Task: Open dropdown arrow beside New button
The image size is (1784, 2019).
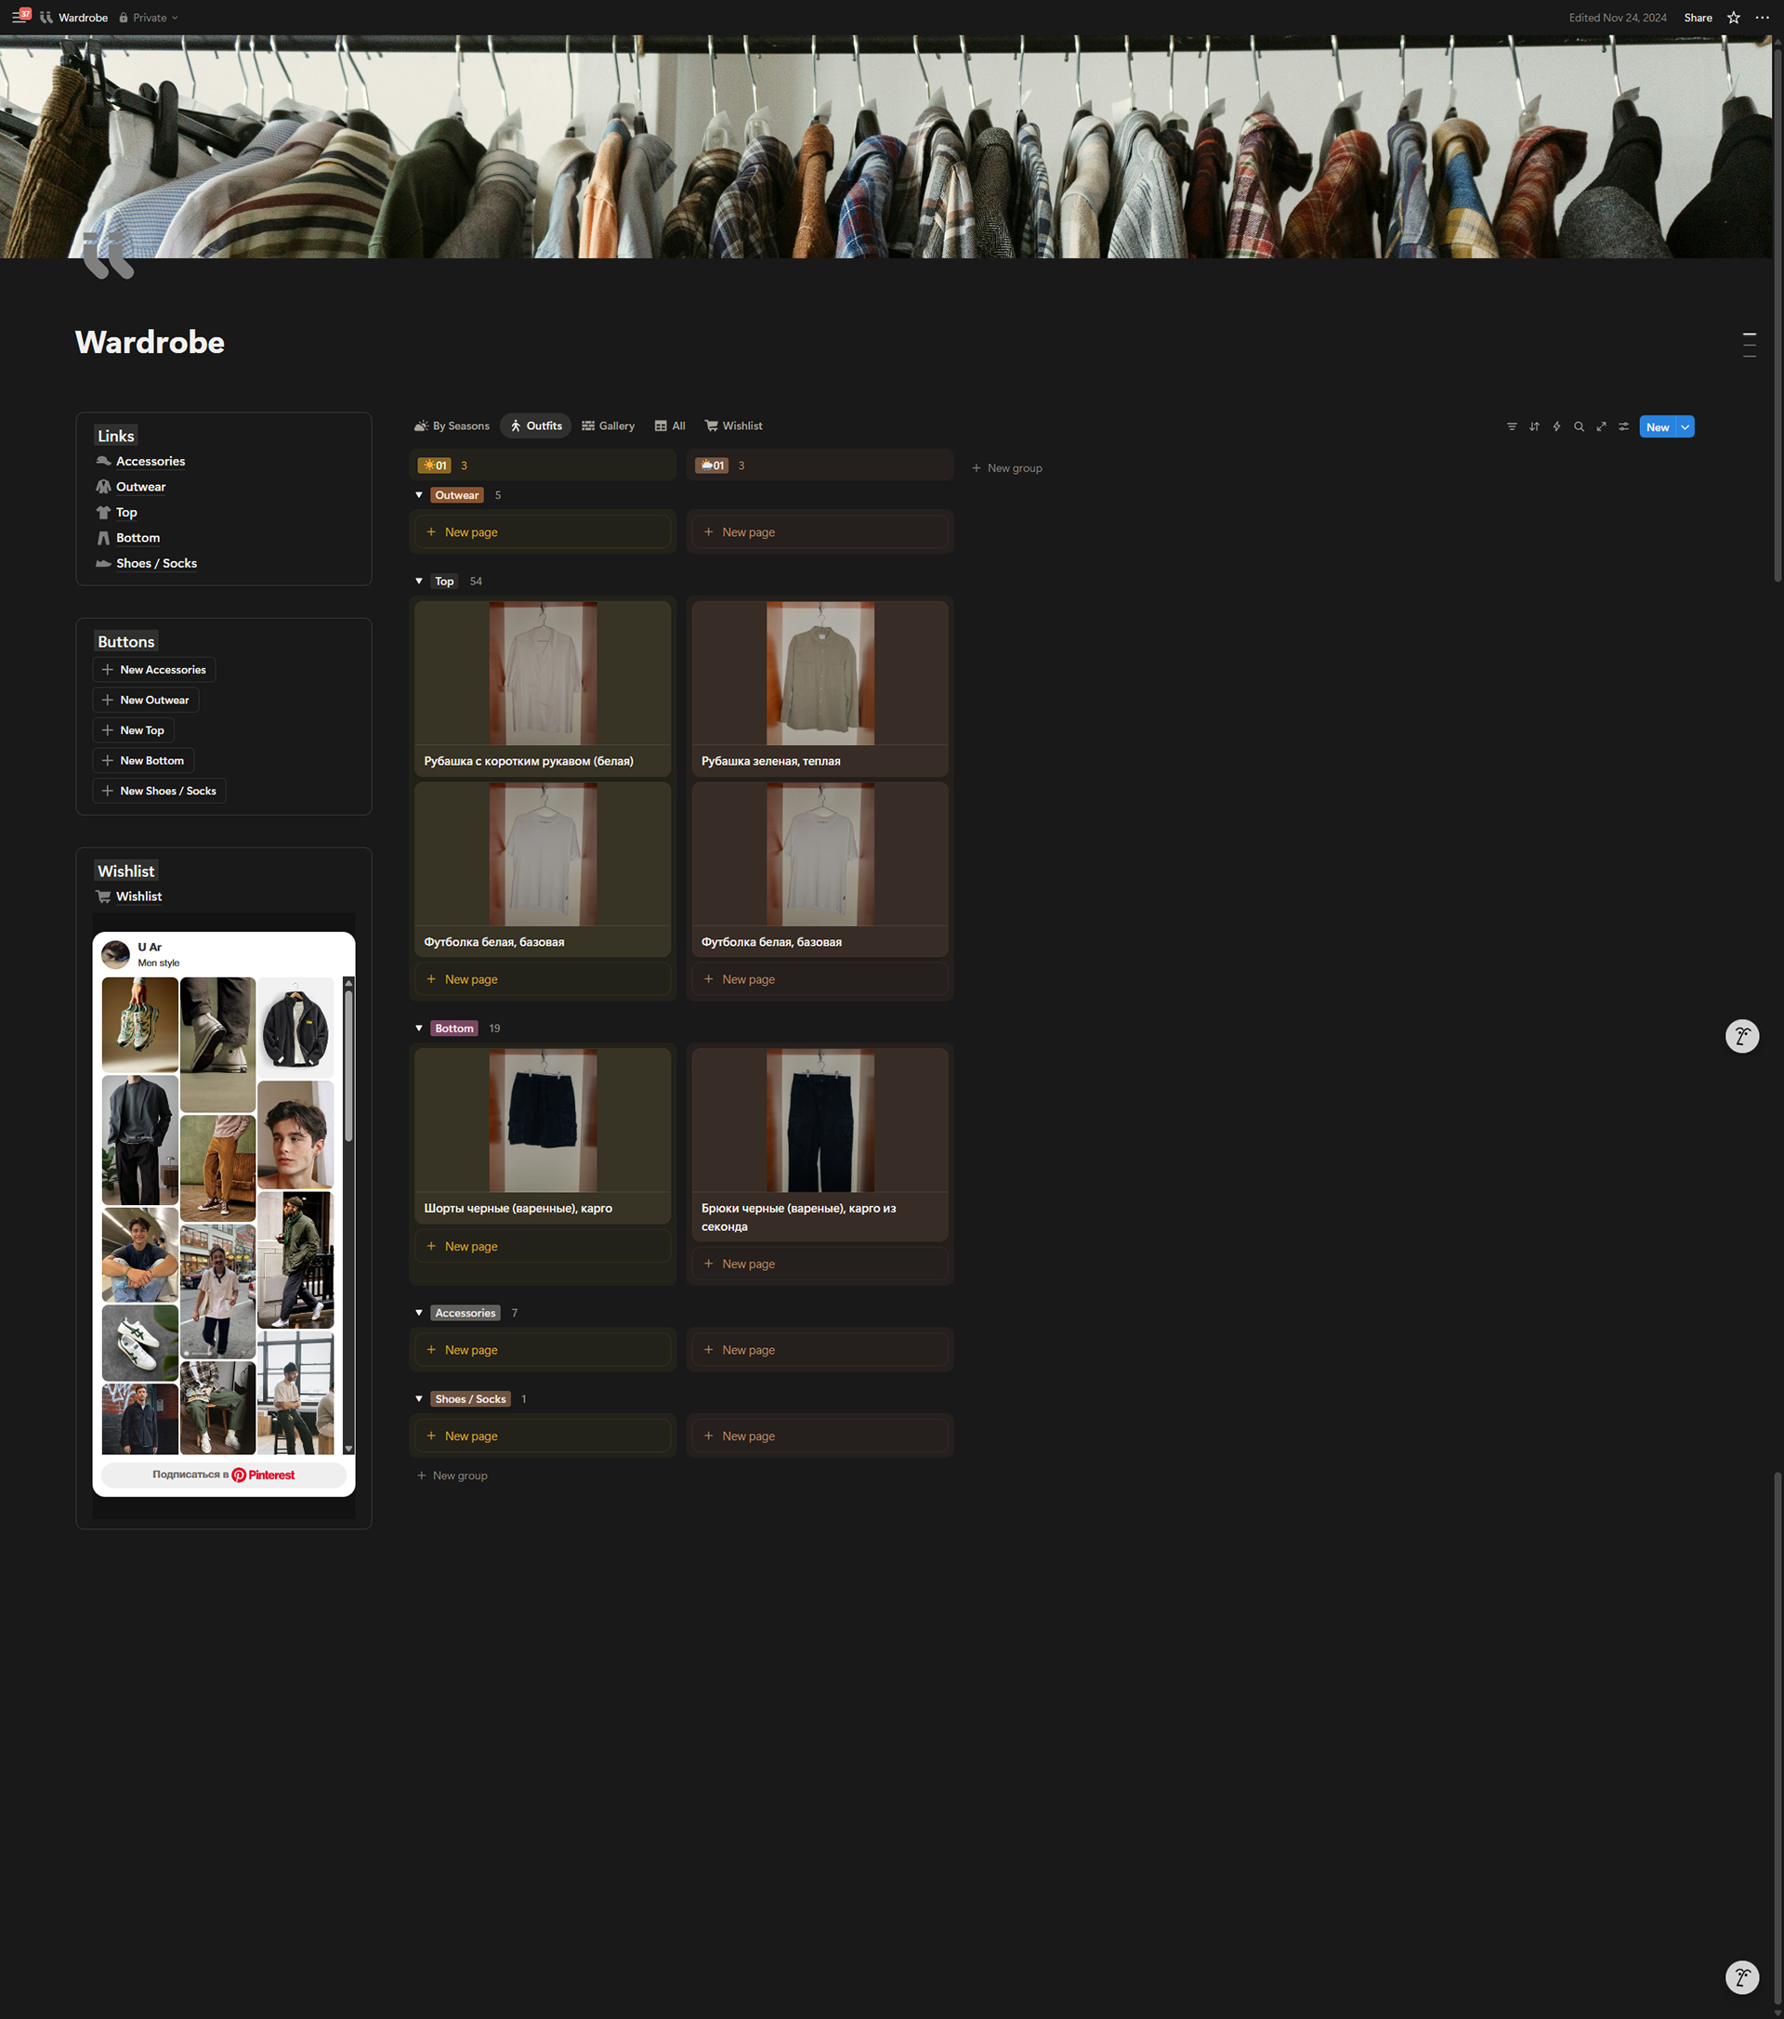Action: (x=1686, y=426)
